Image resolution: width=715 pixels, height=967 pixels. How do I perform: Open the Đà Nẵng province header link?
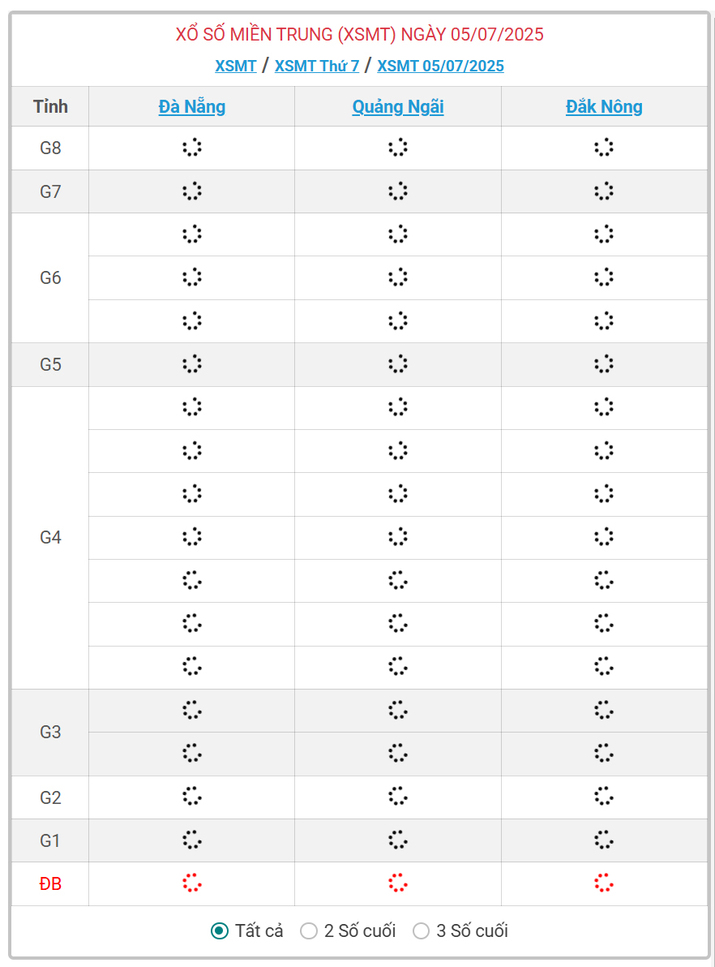[x=192, y=106]
